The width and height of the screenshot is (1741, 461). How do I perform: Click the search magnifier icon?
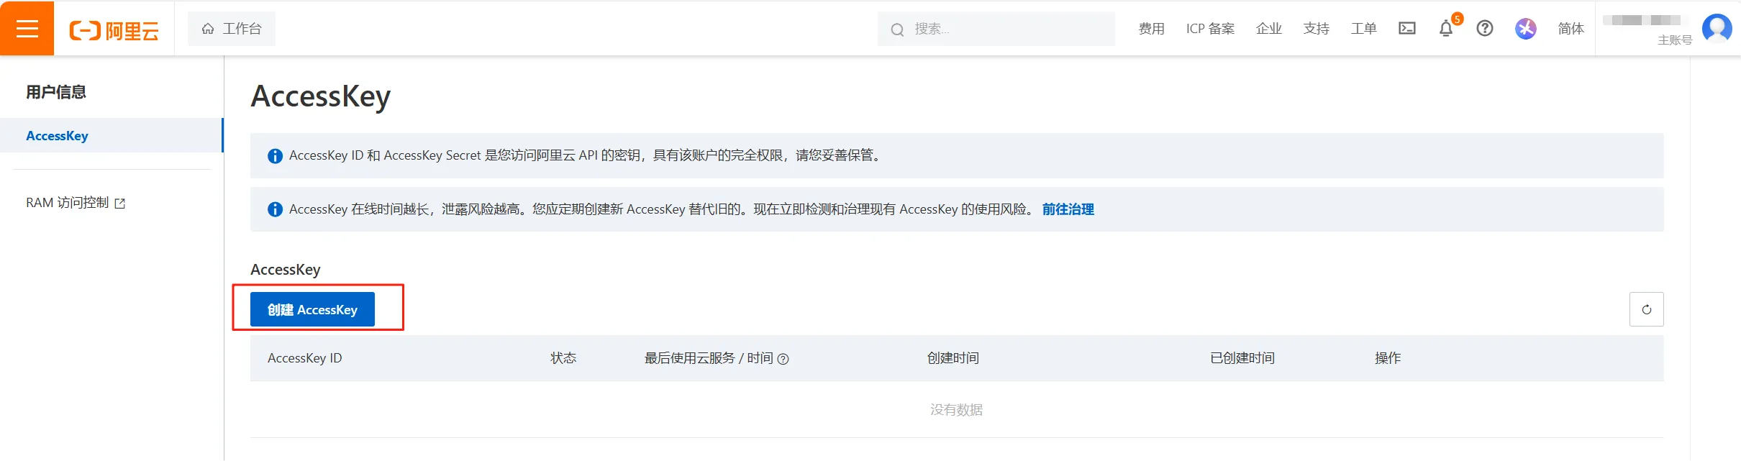coord(897,29)
